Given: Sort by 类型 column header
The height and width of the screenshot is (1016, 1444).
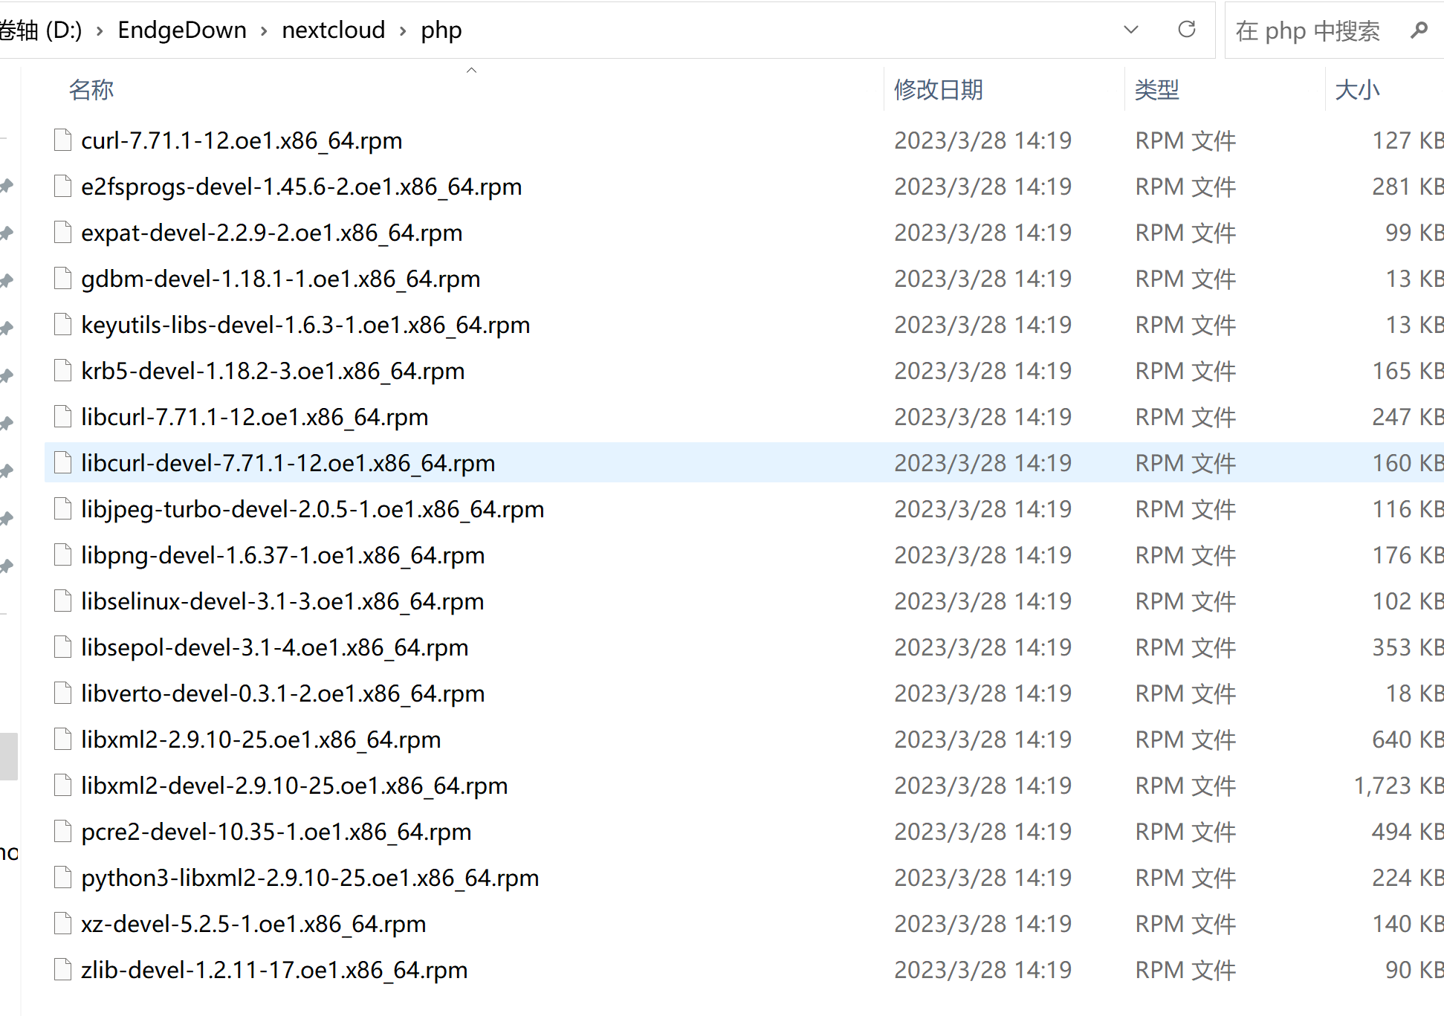Looking at the screenshot, I should 1157,90.
